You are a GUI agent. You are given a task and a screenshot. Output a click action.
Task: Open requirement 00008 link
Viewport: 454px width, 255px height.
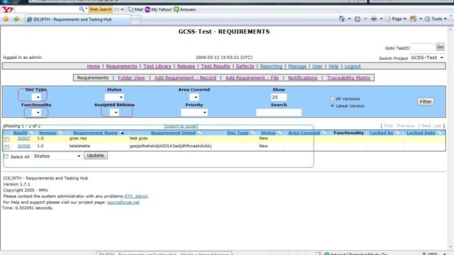tap(23, 147)
